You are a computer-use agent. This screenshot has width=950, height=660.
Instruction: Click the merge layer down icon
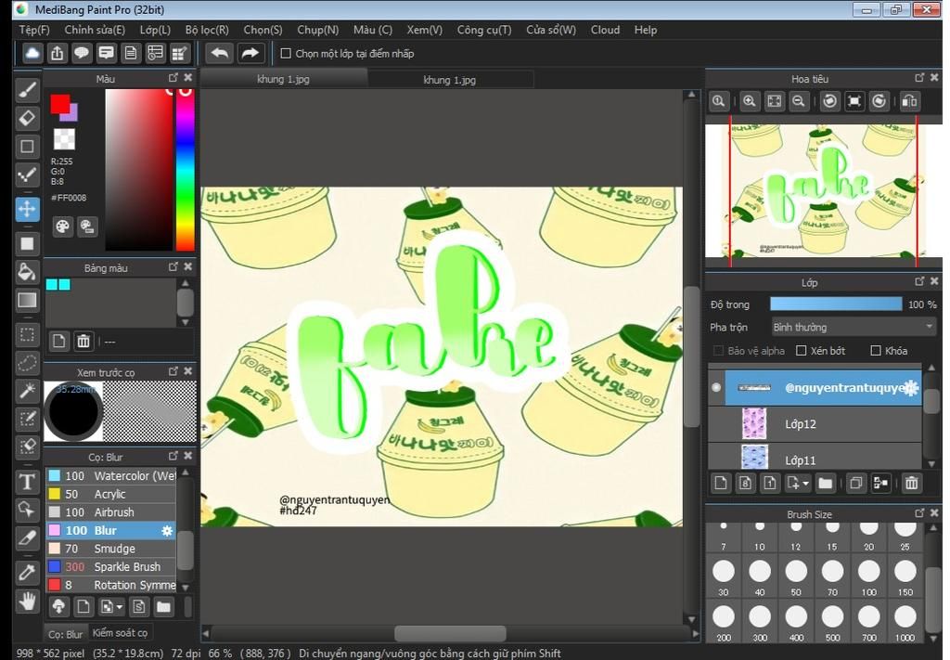pos(880,483)
